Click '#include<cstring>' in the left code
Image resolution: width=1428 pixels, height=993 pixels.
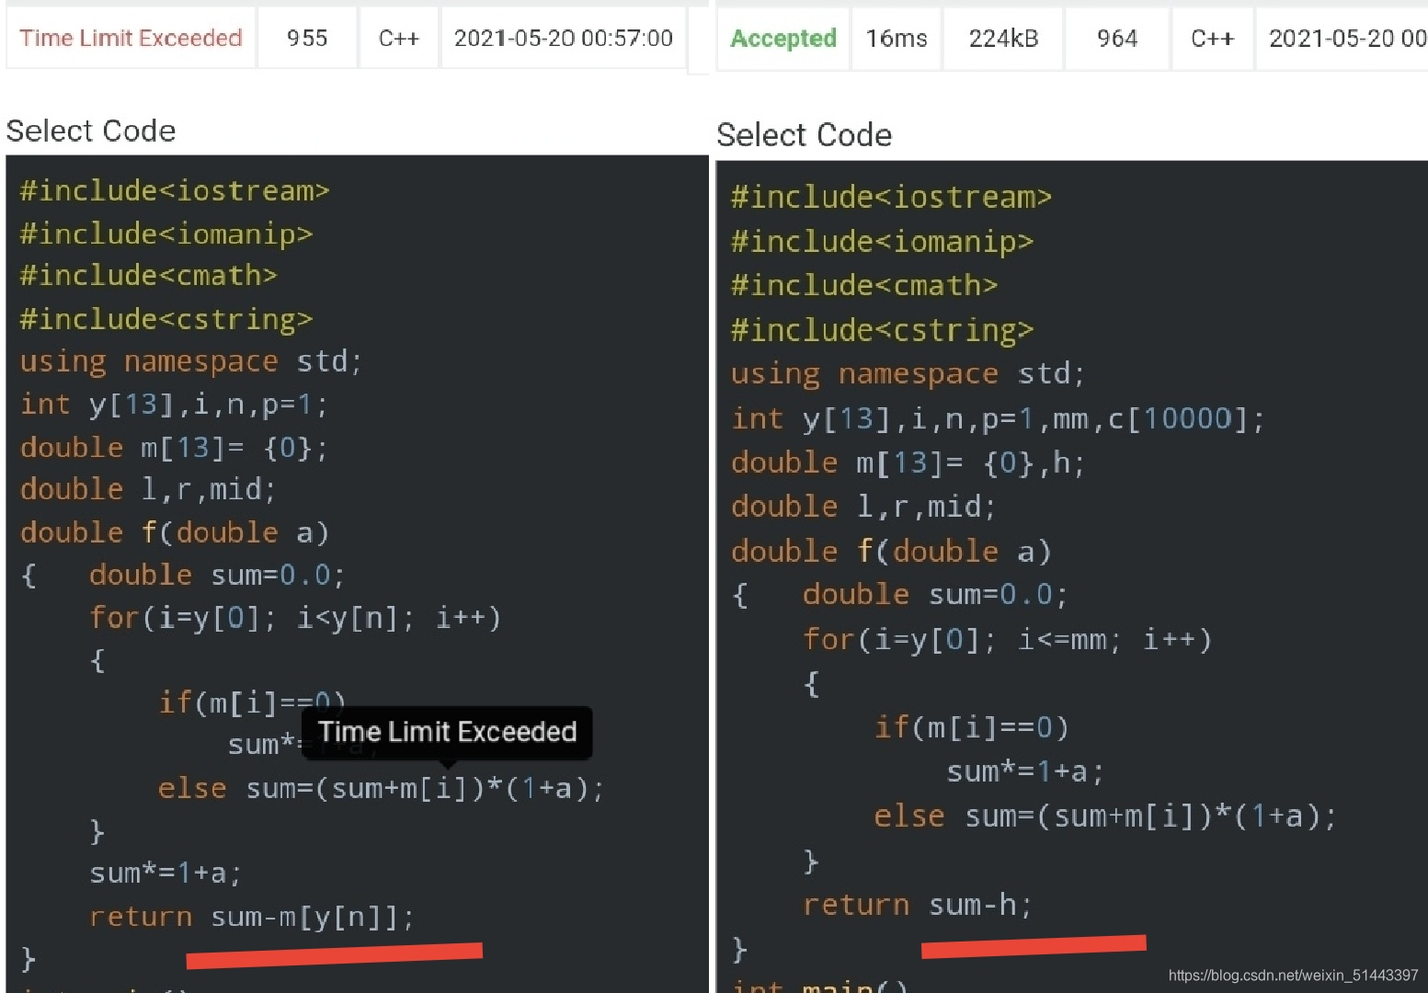click(x=166, y=319)
